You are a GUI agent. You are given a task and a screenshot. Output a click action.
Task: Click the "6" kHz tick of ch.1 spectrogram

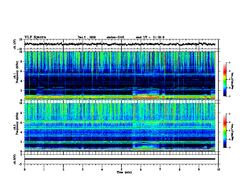click(21, 71)
